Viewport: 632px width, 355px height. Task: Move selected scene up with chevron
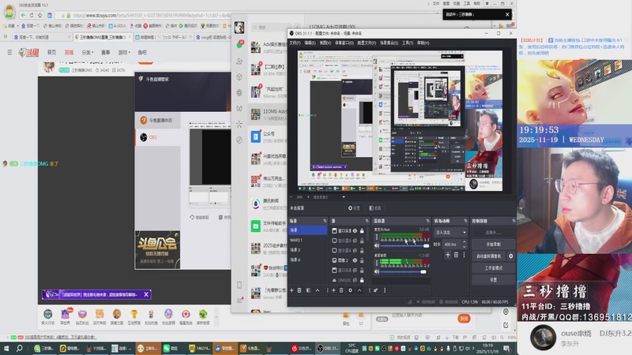318,290
